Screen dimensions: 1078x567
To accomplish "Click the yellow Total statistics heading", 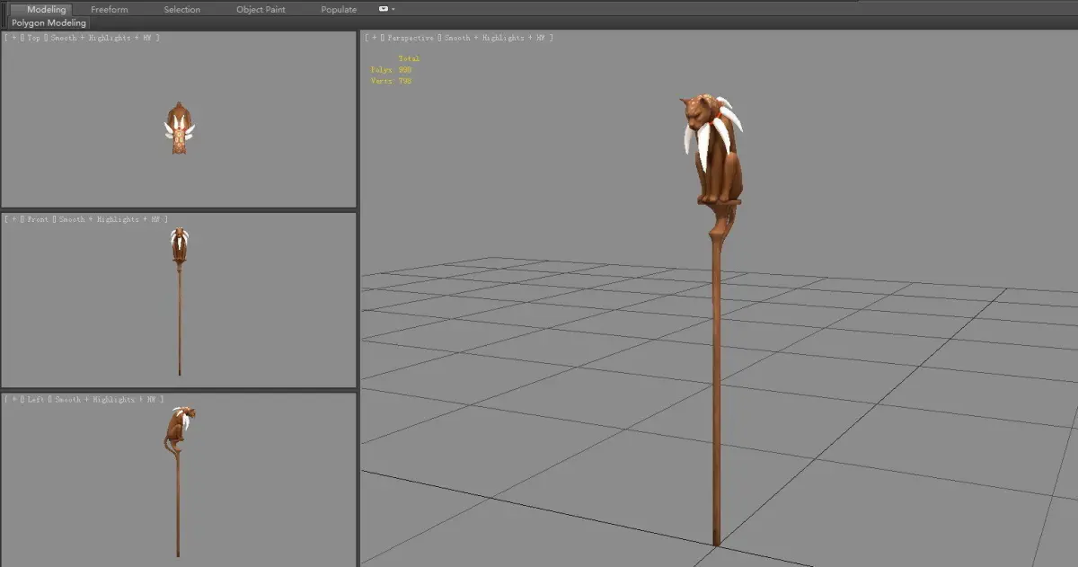I will (x=409, y=58).
